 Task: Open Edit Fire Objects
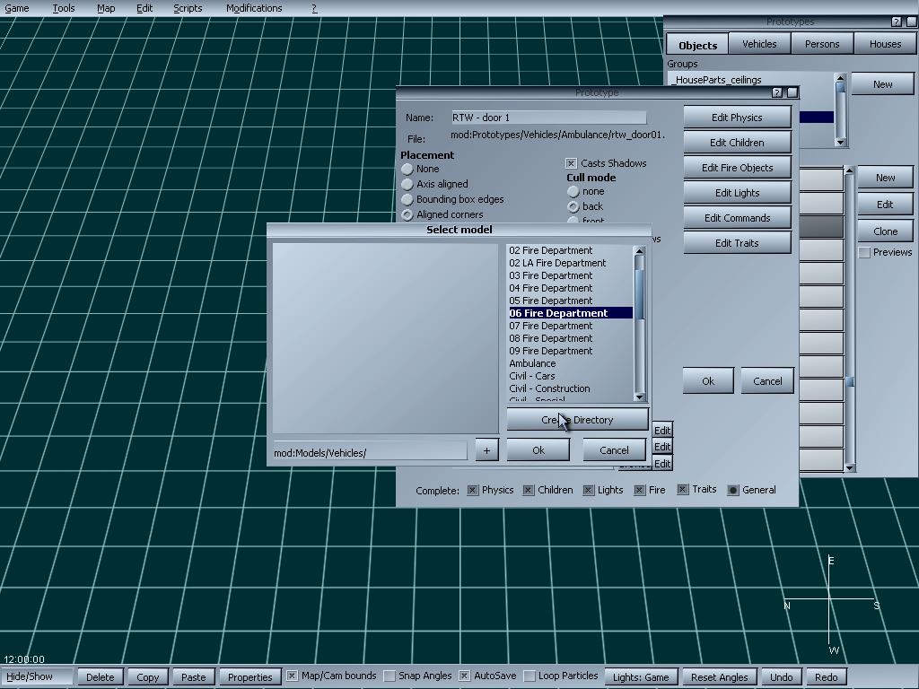click(x=737, y=168)
